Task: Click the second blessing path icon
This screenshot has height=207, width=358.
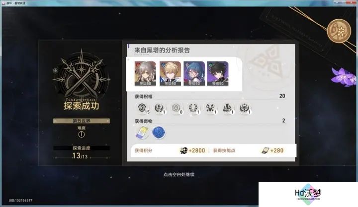Action: click(x=160, y=108)
